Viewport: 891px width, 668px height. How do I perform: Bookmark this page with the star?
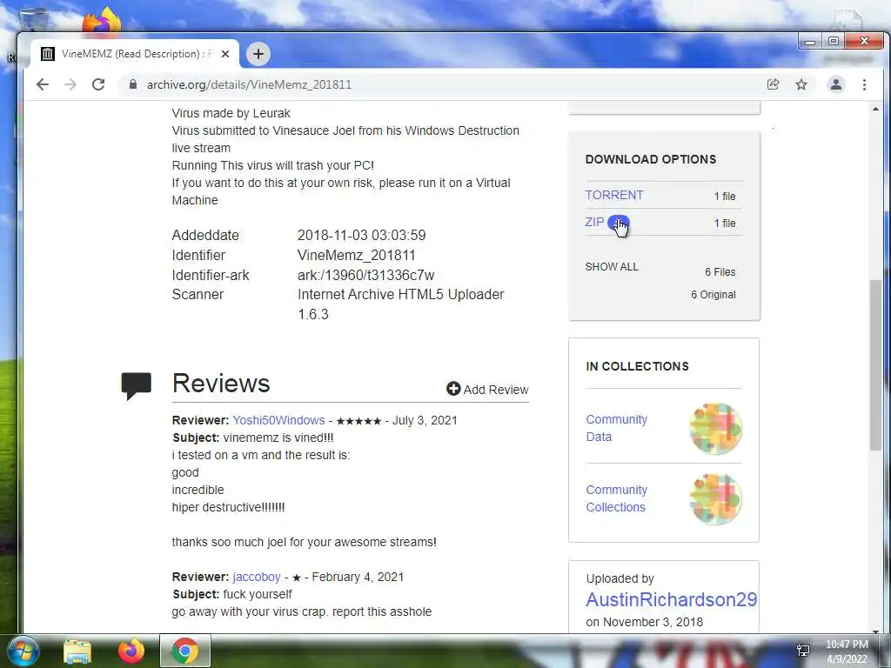click(801, 84)
